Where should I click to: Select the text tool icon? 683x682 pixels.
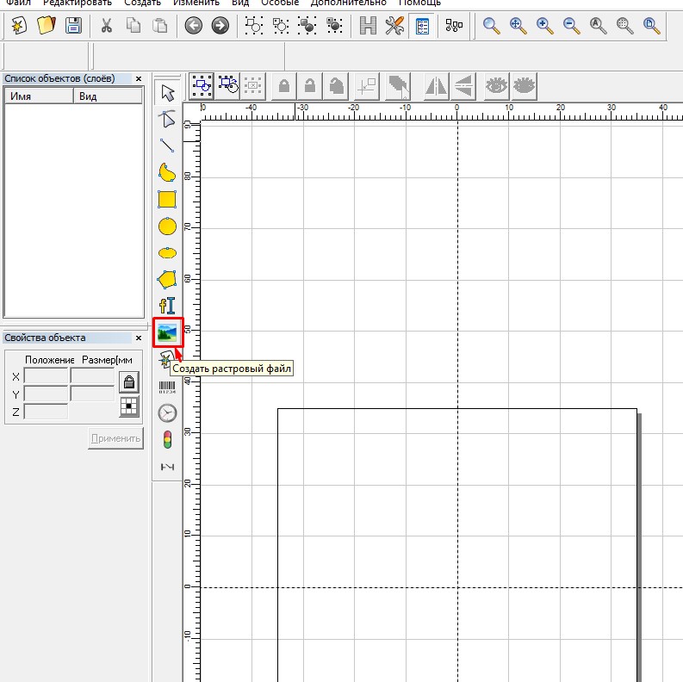tap(167, 305)
